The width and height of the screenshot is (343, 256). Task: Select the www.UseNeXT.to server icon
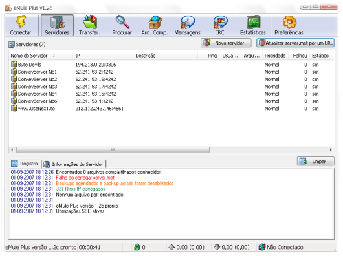pos(14,108)
